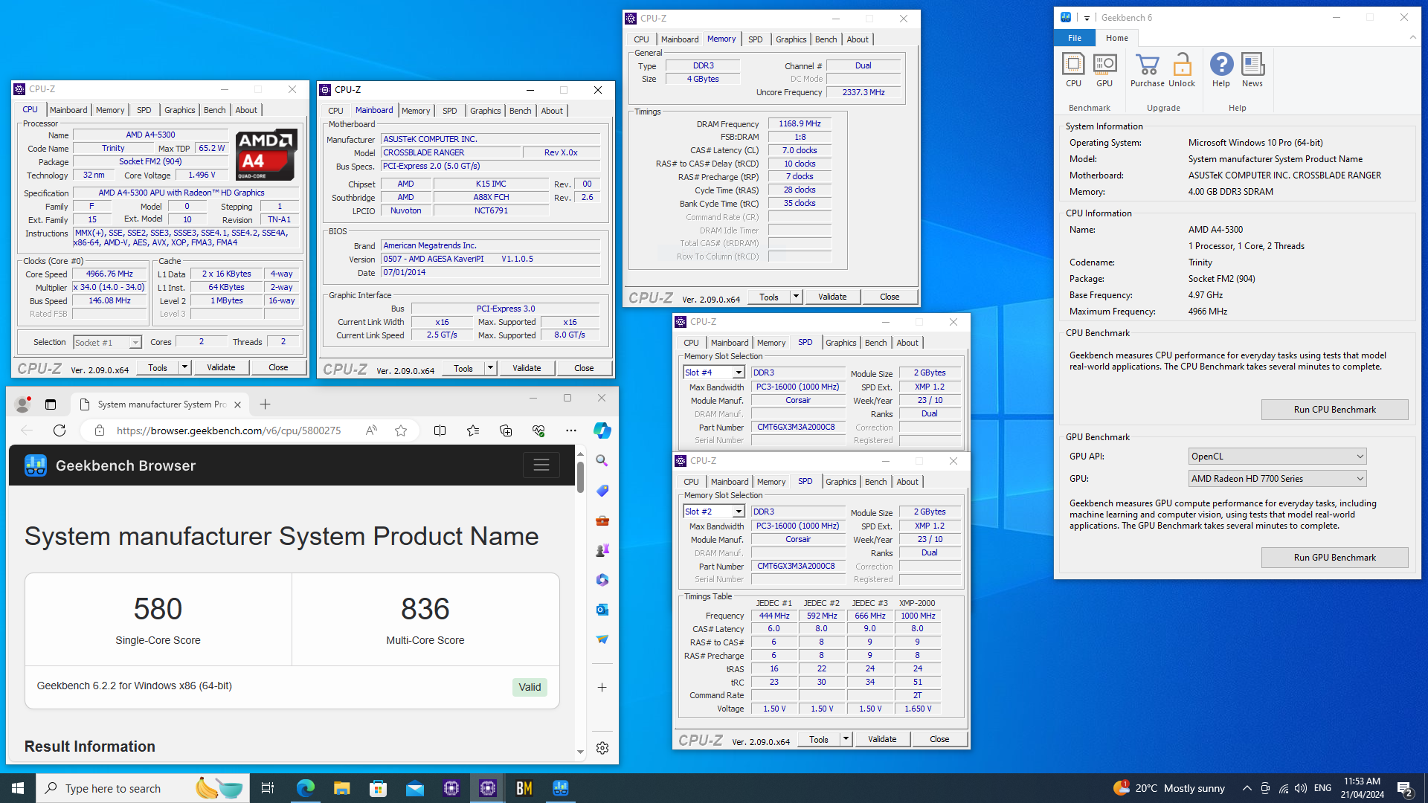The image size is (1428, 803).
Task: Click the Valid status badge
Action: (530, 687)
